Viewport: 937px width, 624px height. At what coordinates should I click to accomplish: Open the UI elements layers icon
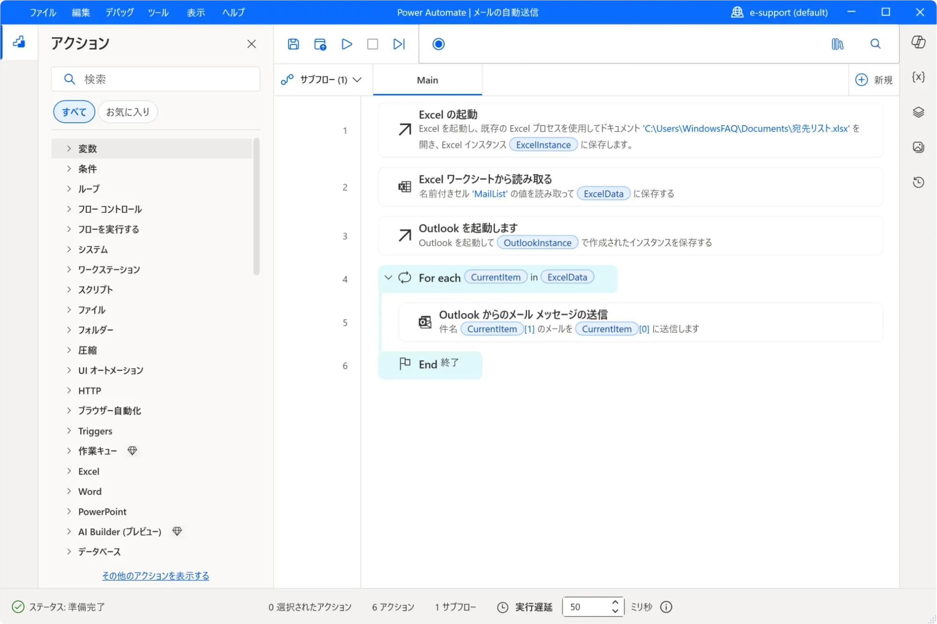(918, 112)
